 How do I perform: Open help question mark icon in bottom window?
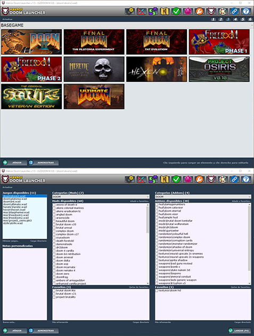(x=246, y=179)
